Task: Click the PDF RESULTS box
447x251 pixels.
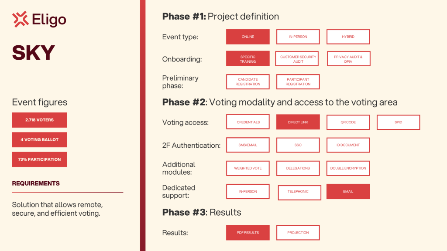Action: (x=248, y=233)
